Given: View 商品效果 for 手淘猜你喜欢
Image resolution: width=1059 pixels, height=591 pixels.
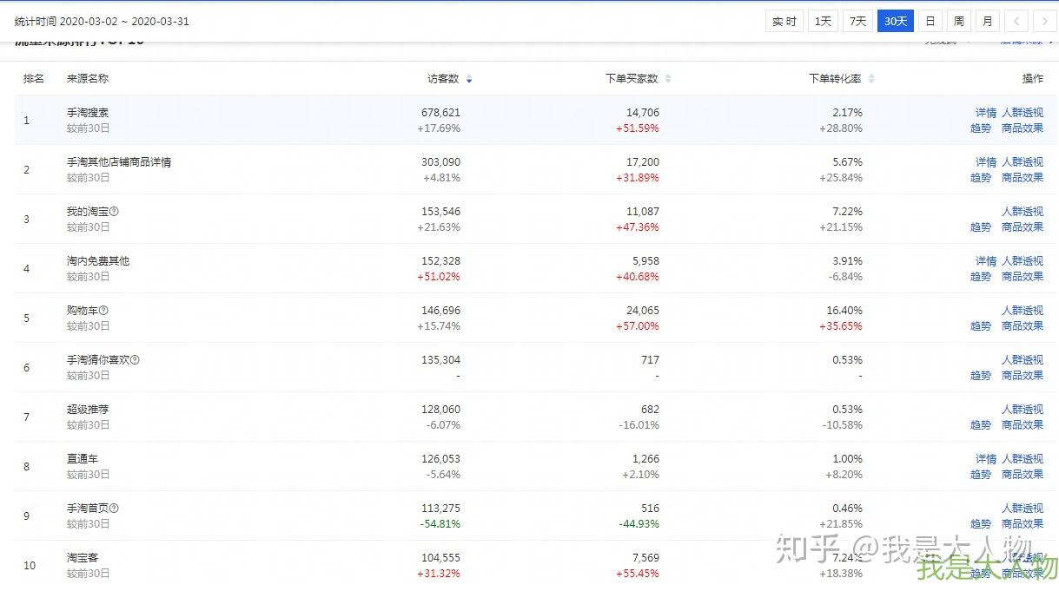Looking at the screenshot, I should tap(1023, 376).
